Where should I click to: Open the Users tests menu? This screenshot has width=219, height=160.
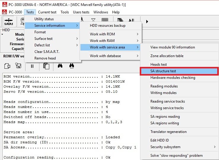(81, 12)
